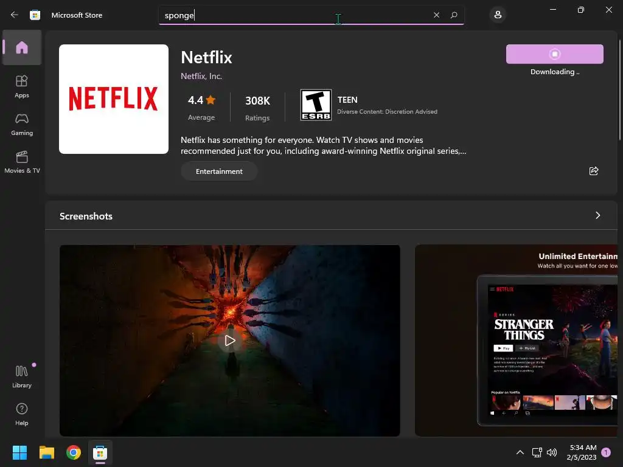Open the Windows Start menu
623x467 pixels.
pyautogui.click(x=19, y=452)
